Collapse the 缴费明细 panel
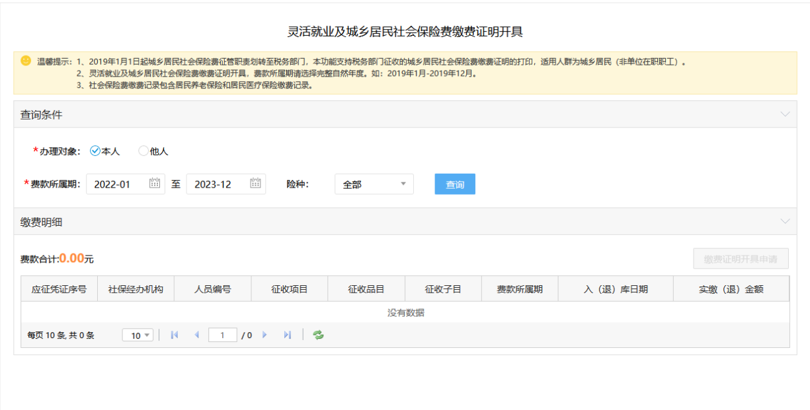 click(x=785, y=221)
